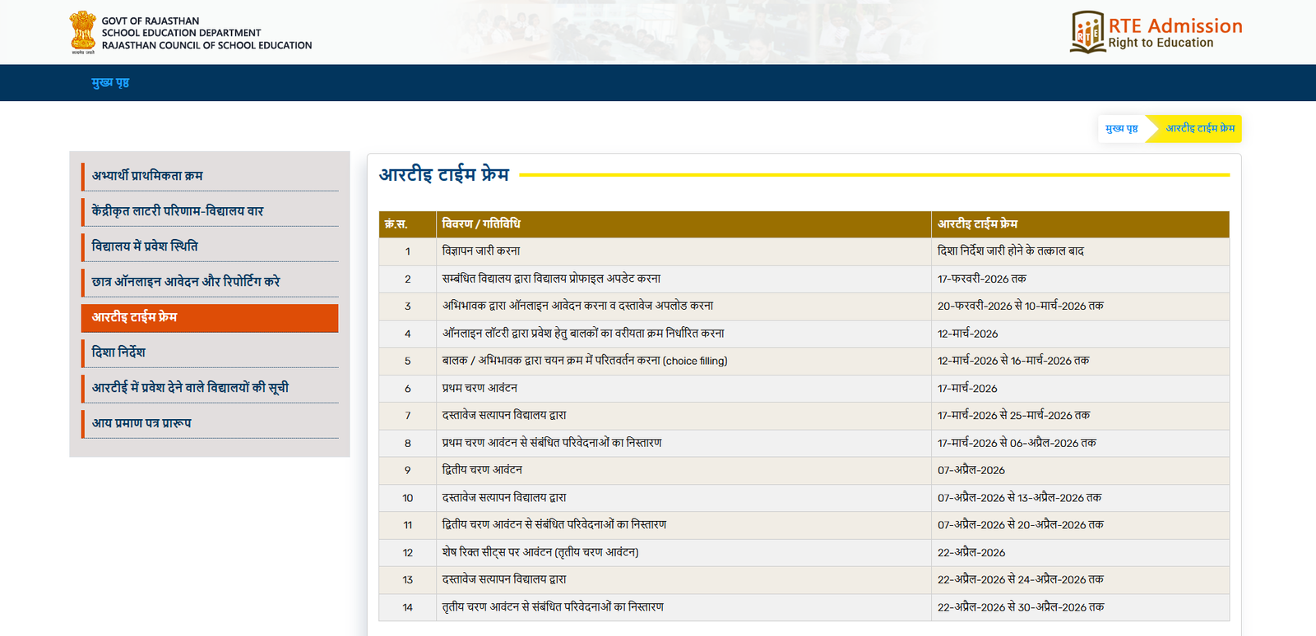This screenshot has height=636, width=1316.
Task: Click 20-फरवरी-2026 से 10-मार्च-2026 तक
Action: (x=1021, y=306)
